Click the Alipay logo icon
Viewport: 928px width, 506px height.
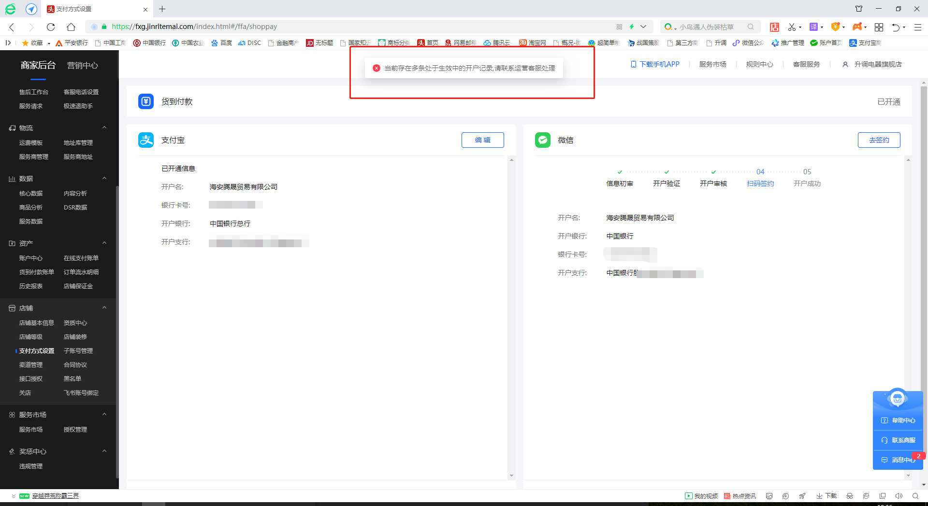[x=146, y=140]
